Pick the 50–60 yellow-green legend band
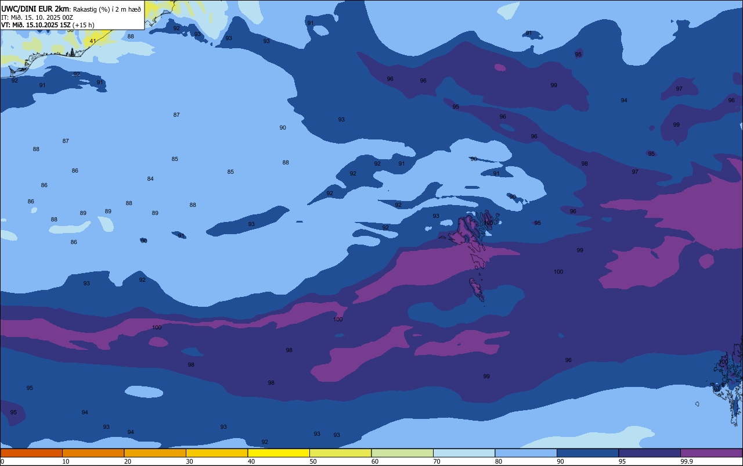Image resolution: width=743 pixels, height=466 pixels. 340,453
